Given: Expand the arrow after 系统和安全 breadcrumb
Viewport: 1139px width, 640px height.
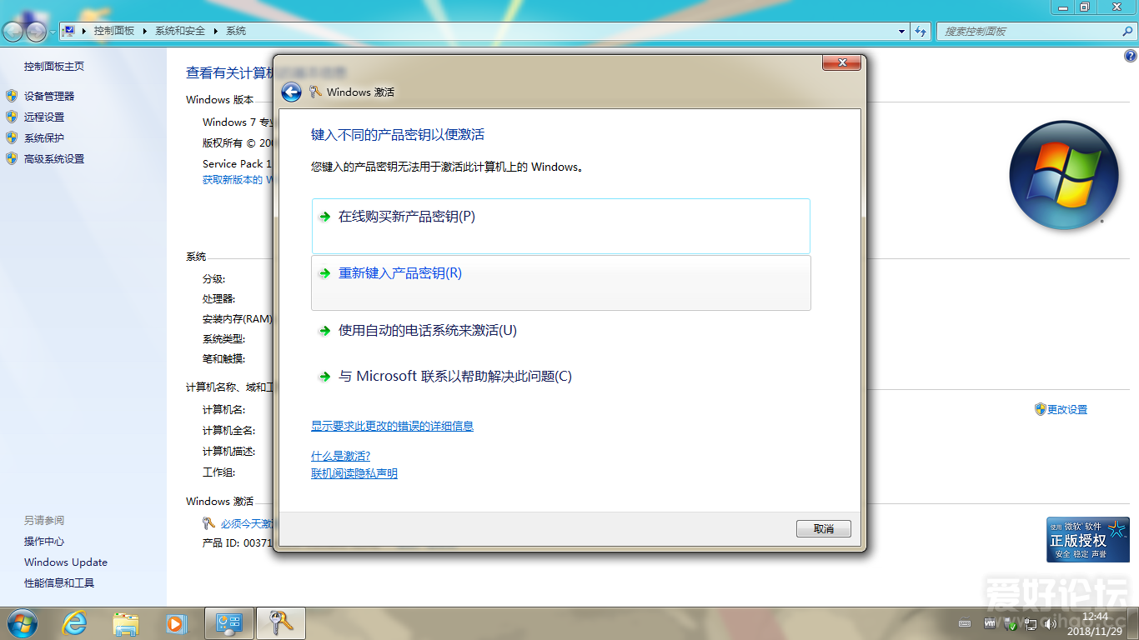Looking at the screenshot, I should (216, 31).
